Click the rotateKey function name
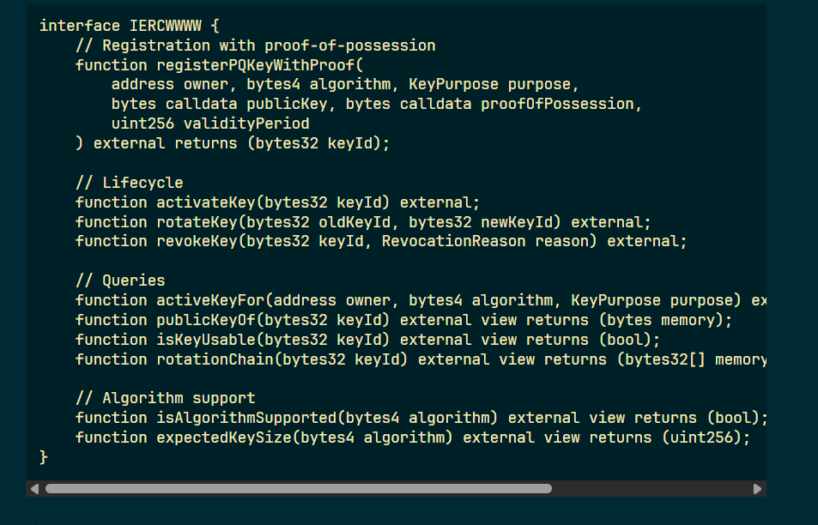Image resolution: width=818 pixels, height=525 pixels. [196, 222]
